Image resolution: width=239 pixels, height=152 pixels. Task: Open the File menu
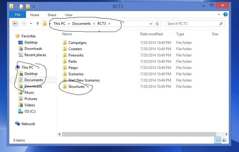[18, 15]
